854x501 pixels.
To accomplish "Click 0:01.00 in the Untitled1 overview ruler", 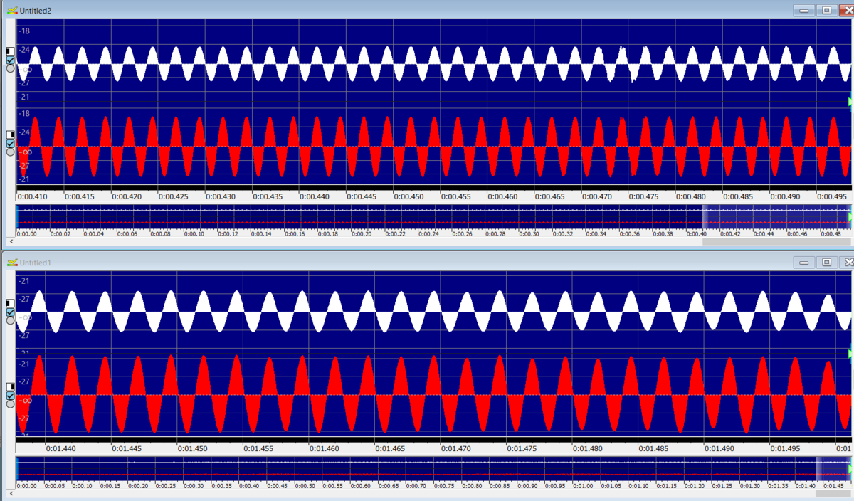I will coord(583,485).
